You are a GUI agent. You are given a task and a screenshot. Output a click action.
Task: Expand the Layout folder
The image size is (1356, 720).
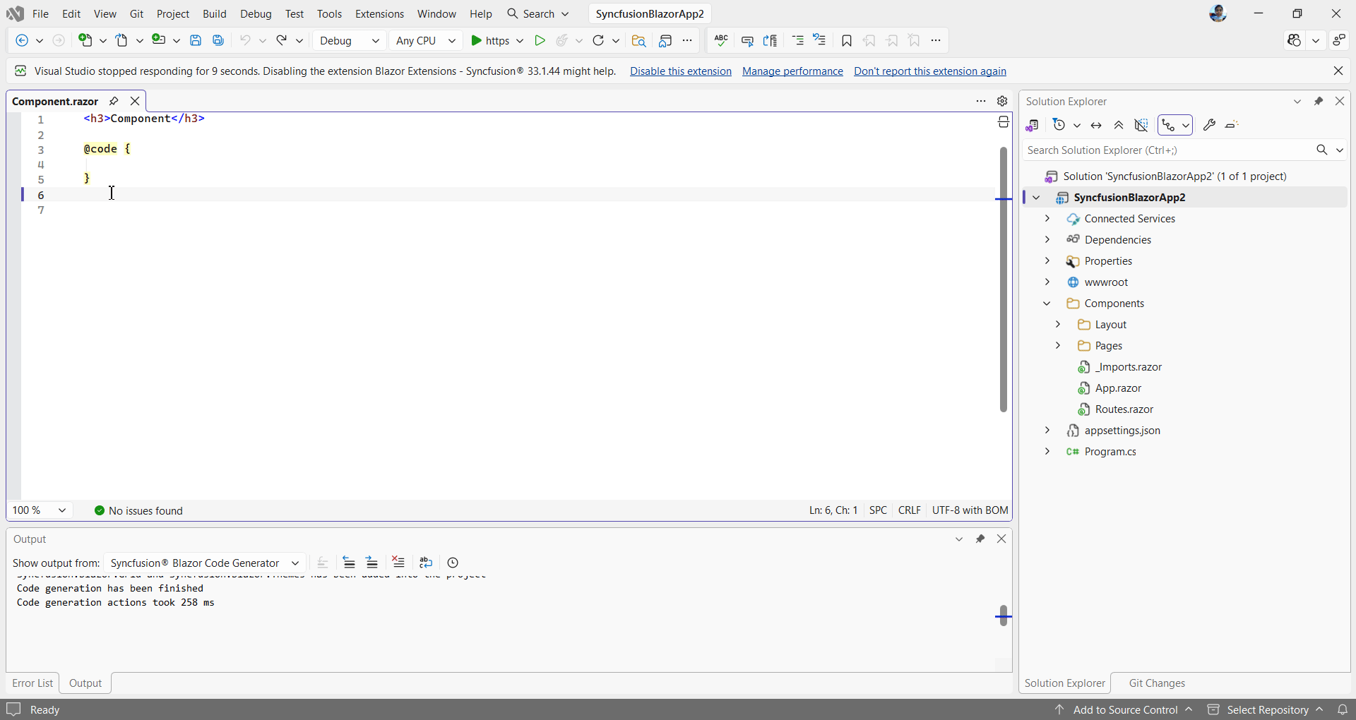[x=1058, y=325]
